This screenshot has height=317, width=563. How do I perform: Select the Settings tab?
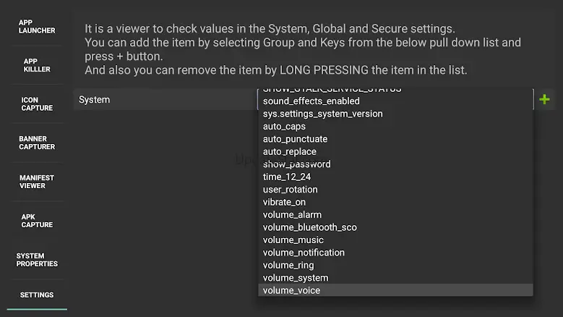pos(37,295)
